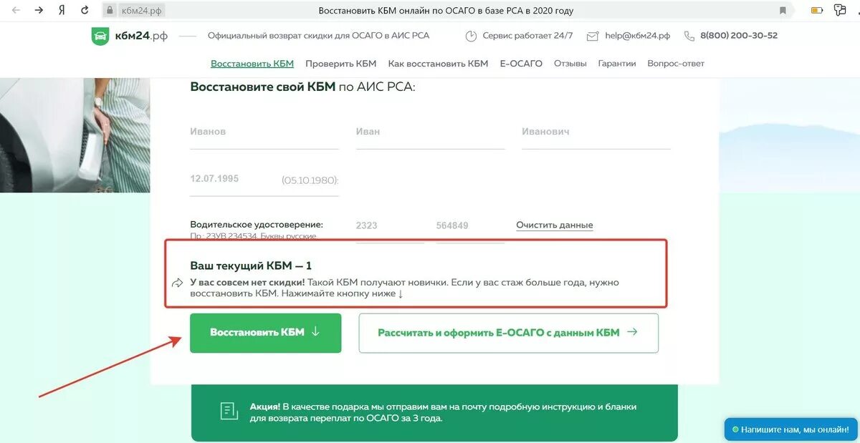Click the share arrow icon beside КБМ message
The width and height of the screenshot is (860, 443).
(x=178, y=283)
